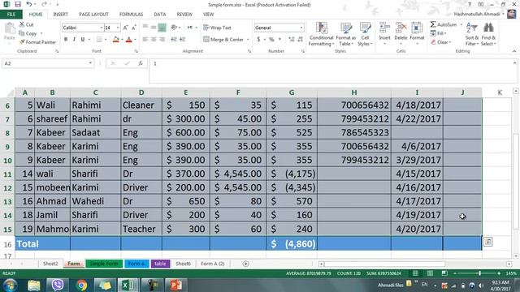Open the General number format dropdown
520x292 pixels.
click(x=301, y=28)
